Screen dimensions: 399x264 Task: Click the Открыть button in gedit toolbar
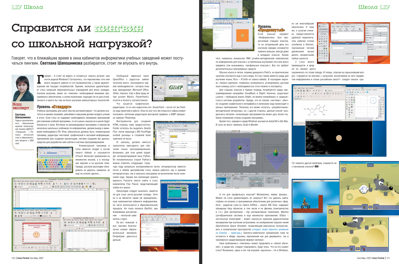(x=147, y=219)
